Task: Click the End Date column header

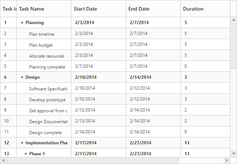Action: [139, 9]
